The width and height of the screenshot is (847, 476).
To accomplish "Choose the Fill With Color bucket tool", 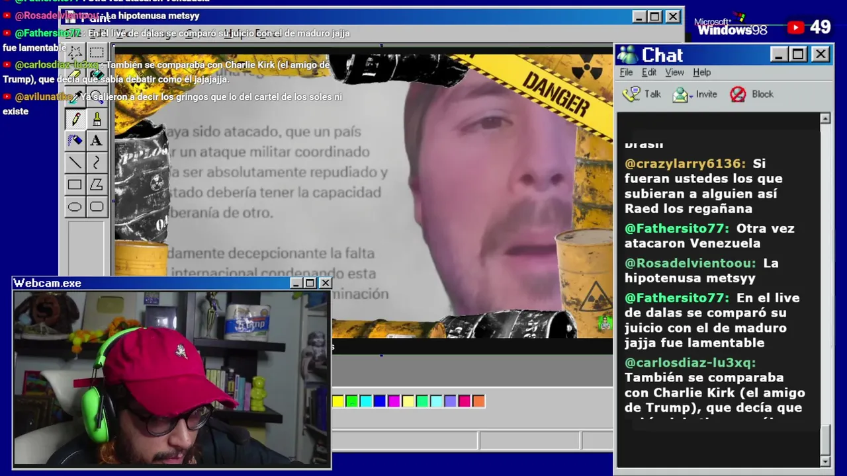I will pyautogui.click(x=97, y=75).
